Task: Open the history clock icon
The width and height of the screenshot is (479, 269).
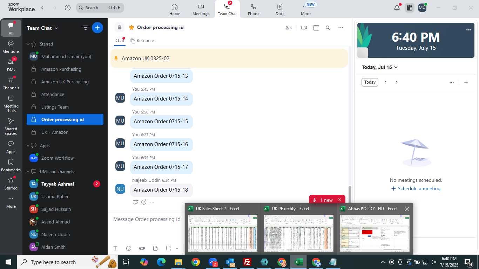Action: (68, 7)
